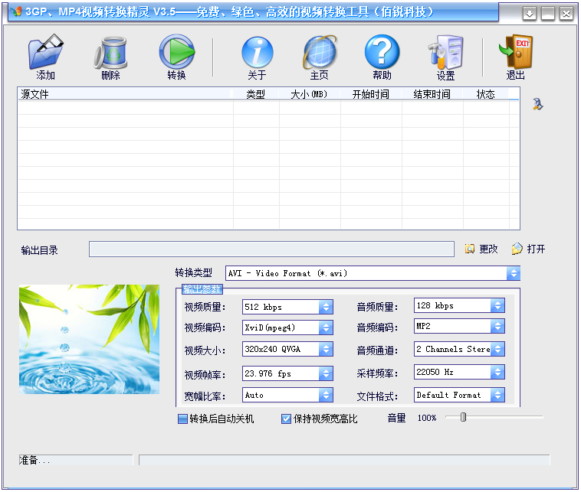This screenshot has width=581, height=492.
Task: Expand the 转换类型 AVI Video Format dropdown
Action: 513,273
